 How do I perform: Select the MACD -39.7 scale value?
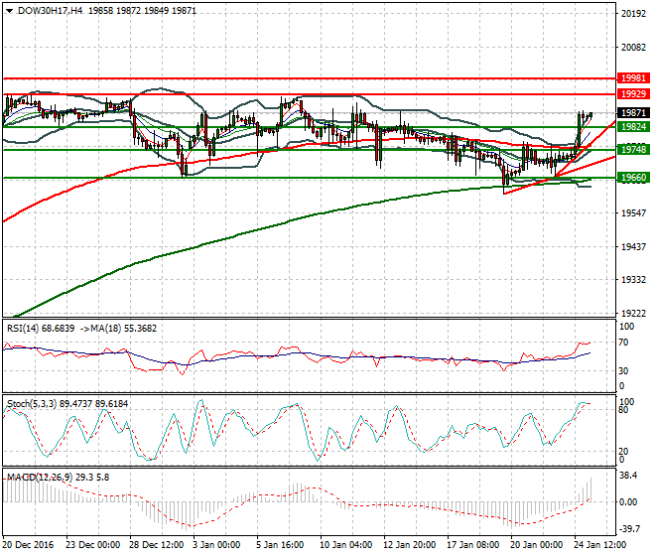(629, 529)
